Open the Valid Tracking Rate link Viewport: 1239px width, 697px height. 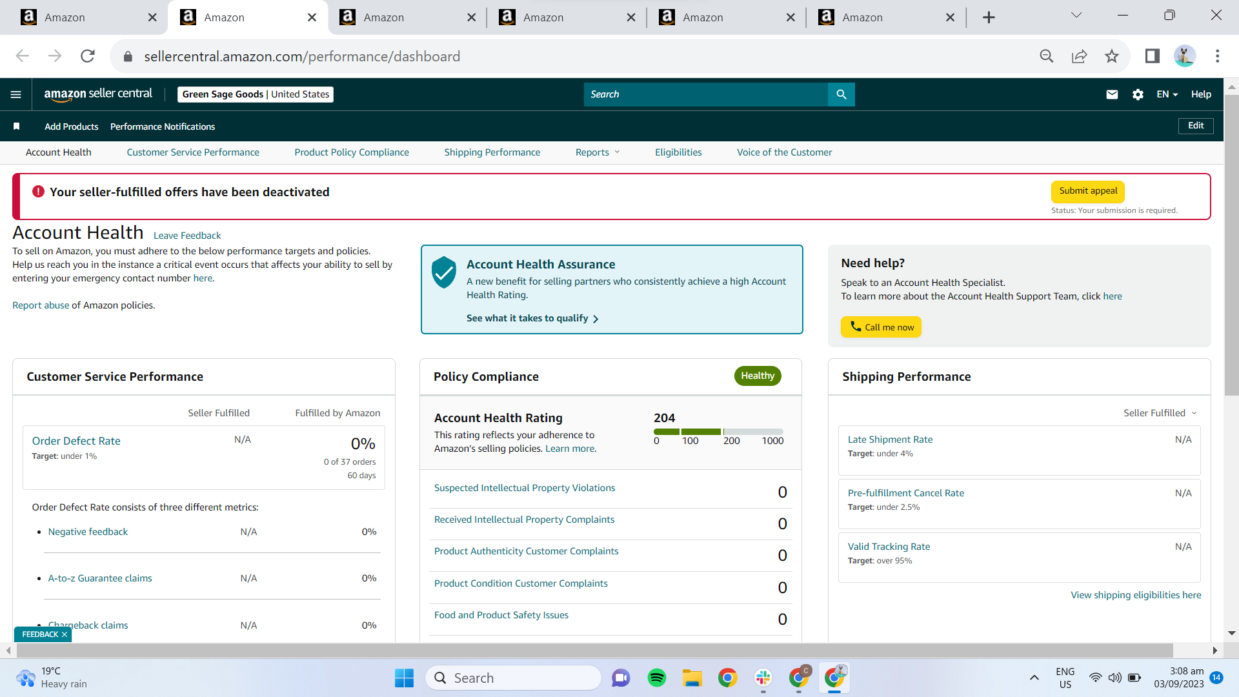click(x=889, y=547)
